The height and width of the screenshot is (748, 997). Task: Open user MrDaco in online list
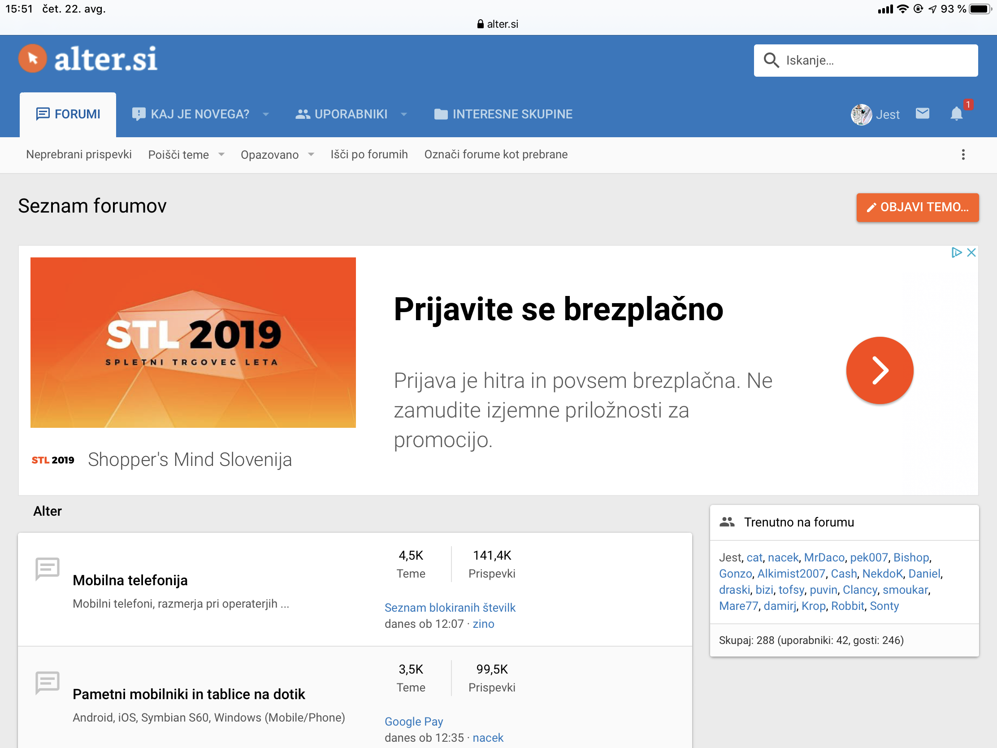[x=824, y=558]
